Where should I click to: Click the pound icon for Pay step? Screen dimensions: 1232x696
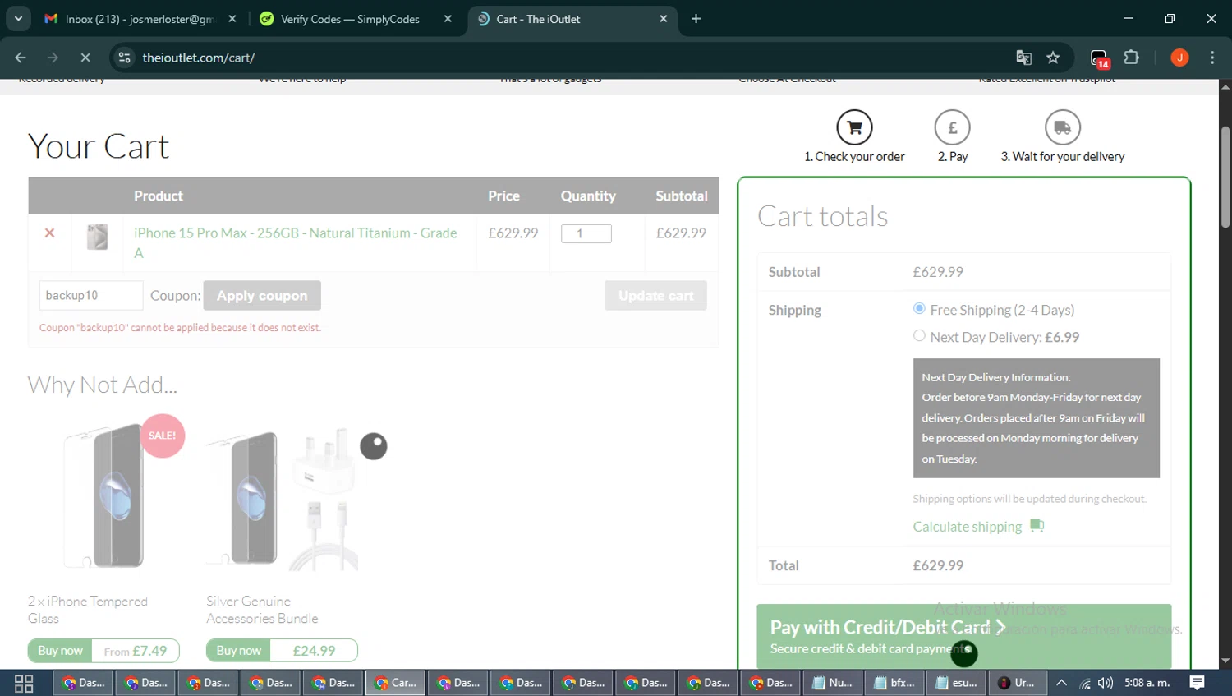pyautogui.click(x=953, y=127)
